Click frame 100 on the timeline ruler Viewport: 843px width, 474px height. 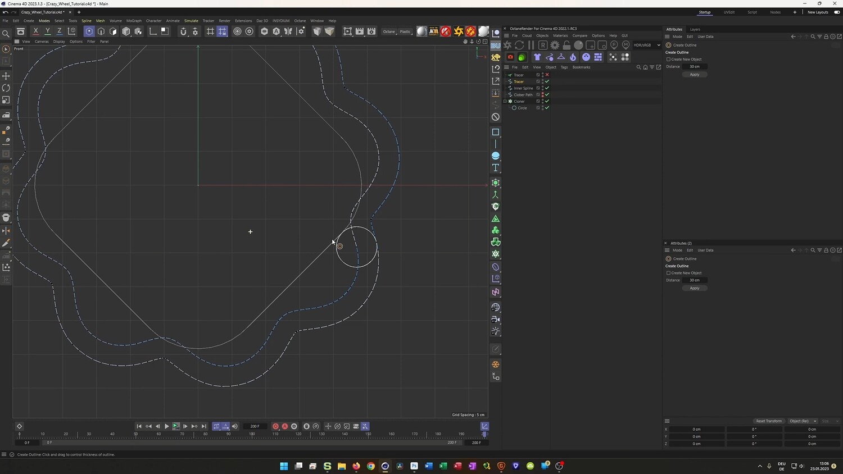252,434
